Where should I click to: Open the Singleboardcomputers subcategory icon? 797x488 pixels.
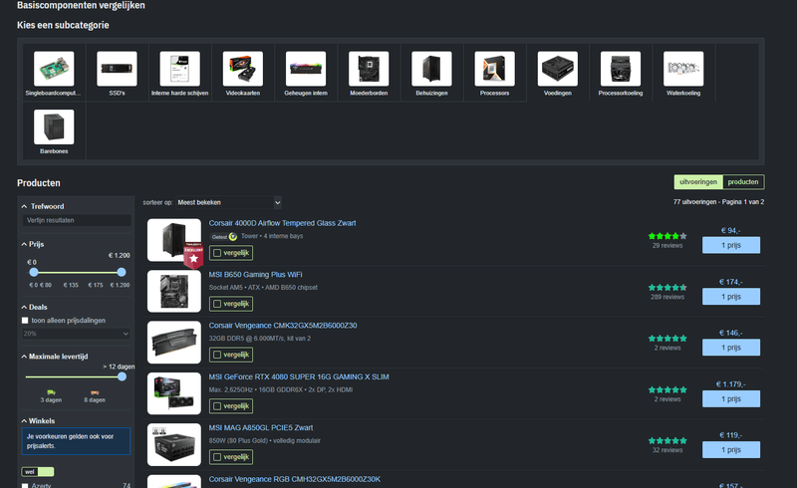54,69
